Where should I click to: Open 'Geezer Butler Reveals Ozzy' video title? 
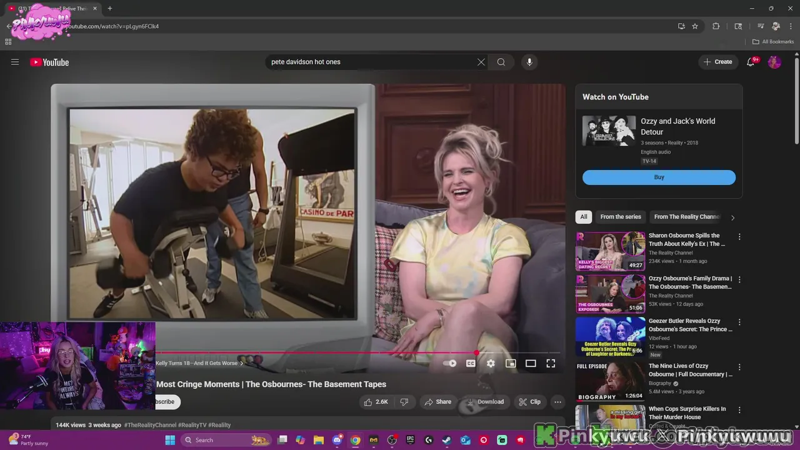[690, 325]
